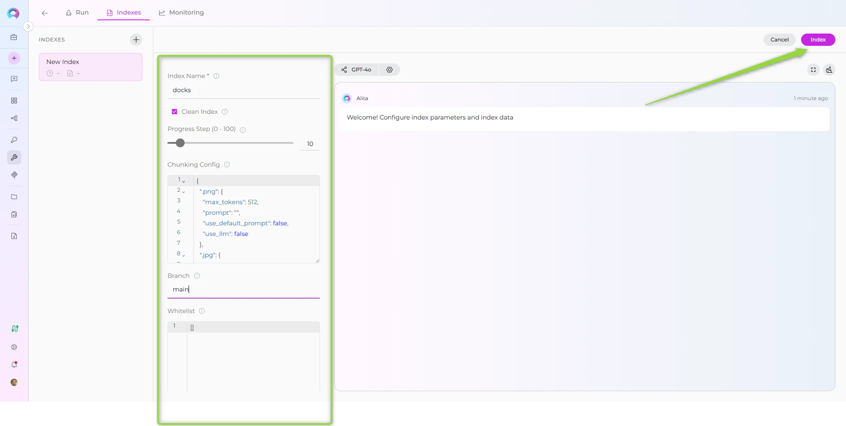Click the Progress Step value field showing 10

tap(310, 144)
